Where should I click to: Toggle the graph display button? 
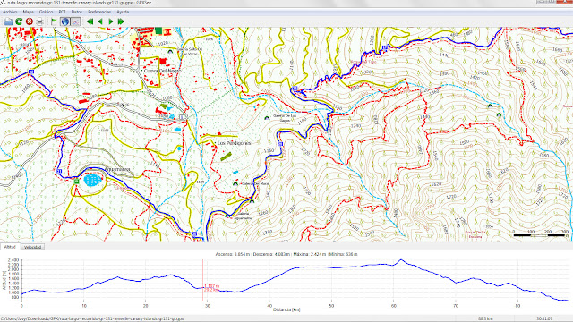(x=75, y=21)
